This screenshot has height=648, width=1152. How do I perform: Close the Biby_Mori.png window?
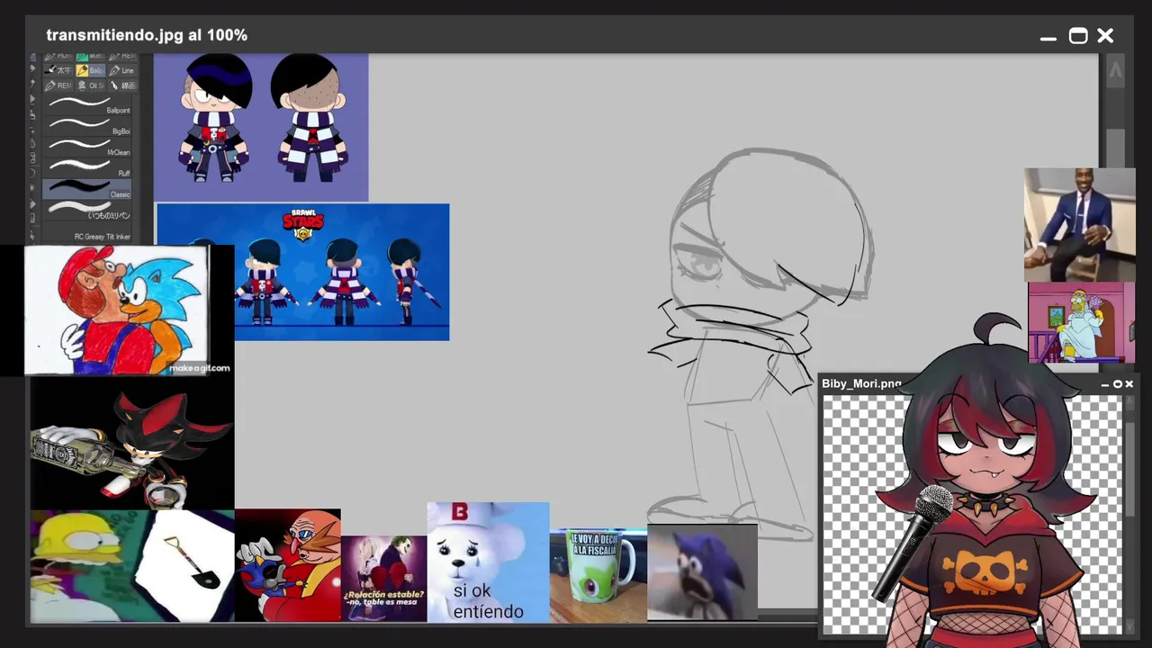click(x=1129, y=384)
